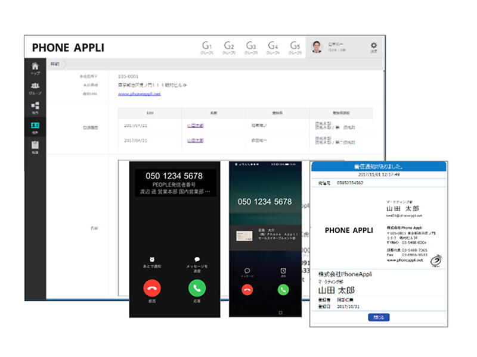
Task: Tap the clock reminder icon on right phone
Action: point(283,272)
